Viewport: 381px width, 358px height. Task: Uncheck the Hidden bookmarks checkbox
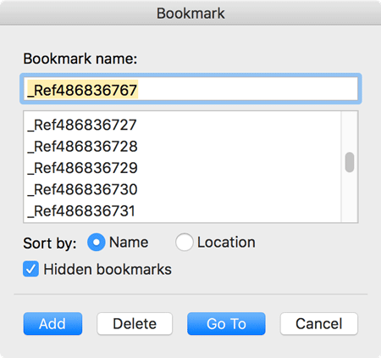click(30, 269)
